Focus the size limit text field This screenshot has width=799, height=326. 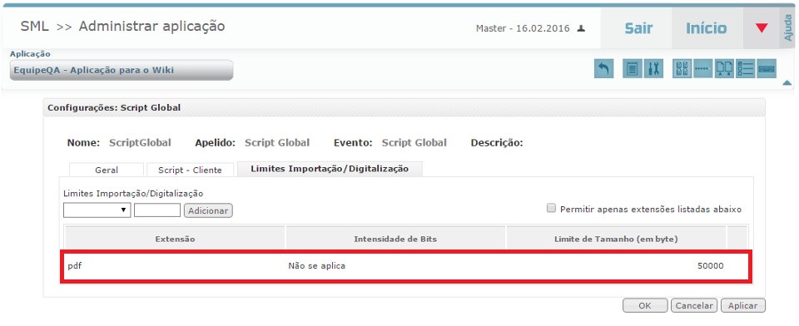[157, 210]
